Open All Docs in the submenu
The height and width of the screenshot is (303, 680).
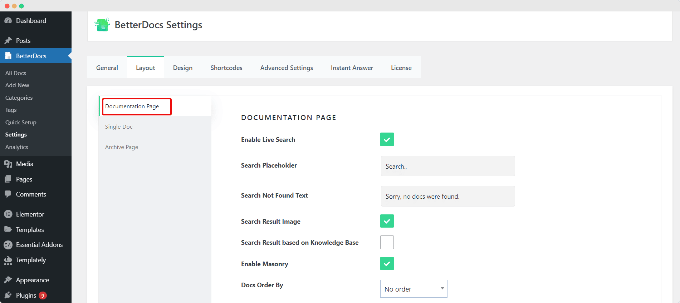[x=16, y=73]
